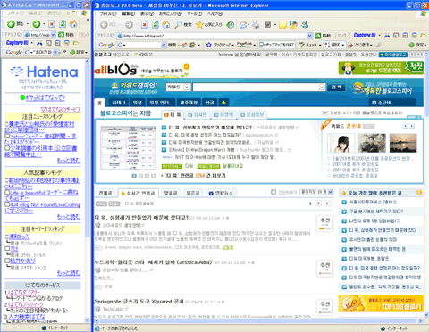Open the allblog search input suggestion dropdown

(x=322, y=87)
